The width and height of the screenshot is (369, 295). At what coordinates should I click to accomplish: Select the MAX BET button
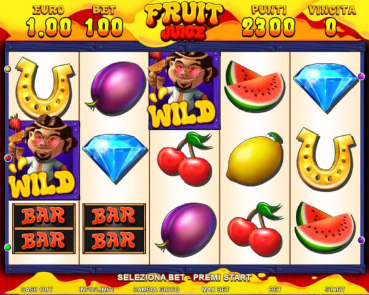pos(215,289)
